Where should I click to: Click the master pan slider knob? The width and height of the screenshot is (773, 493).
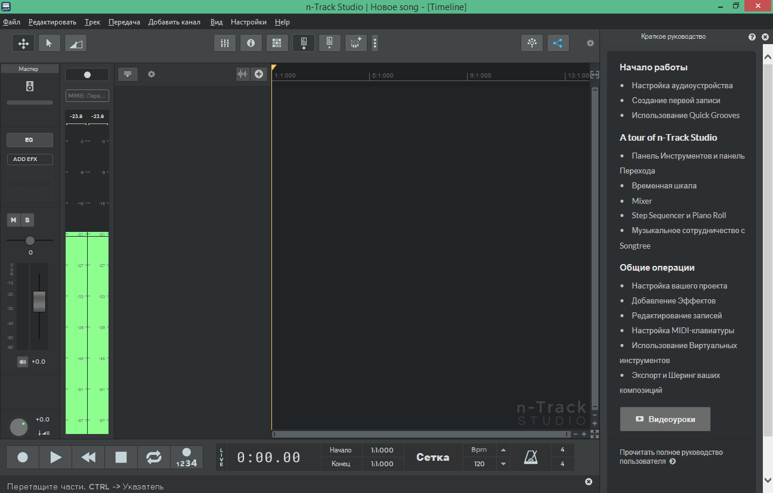30,240
